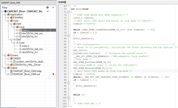Collapse code fold at line 79
Viewport: 178px width, 108px height.
[68, 36]
